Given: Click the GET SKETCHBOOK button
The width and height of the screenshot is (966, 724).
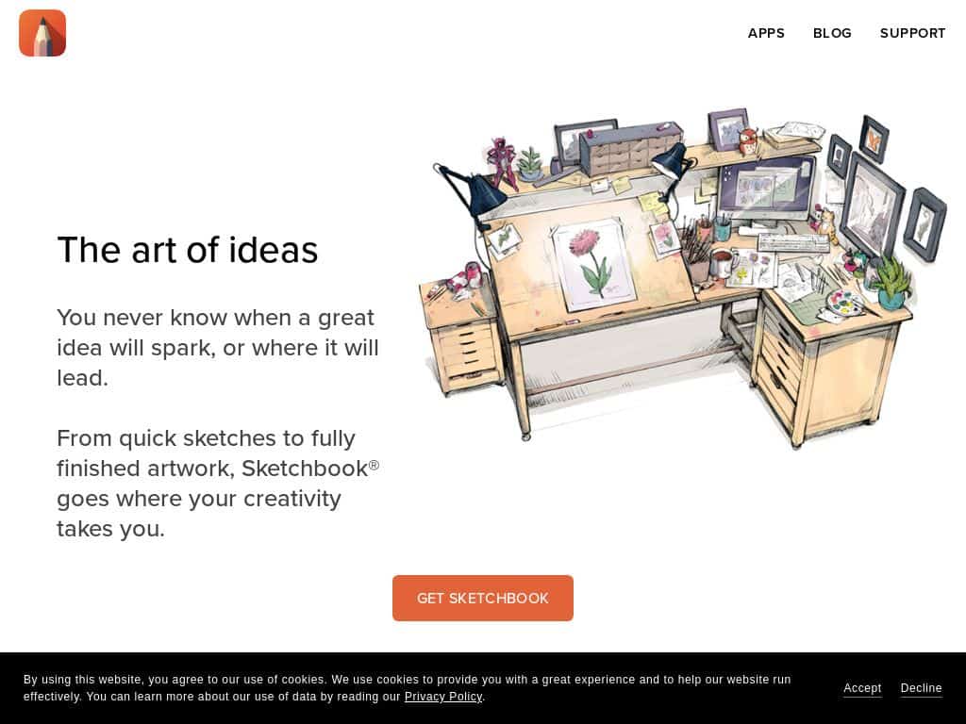Looking at the screenshot, I should (482, 598).
